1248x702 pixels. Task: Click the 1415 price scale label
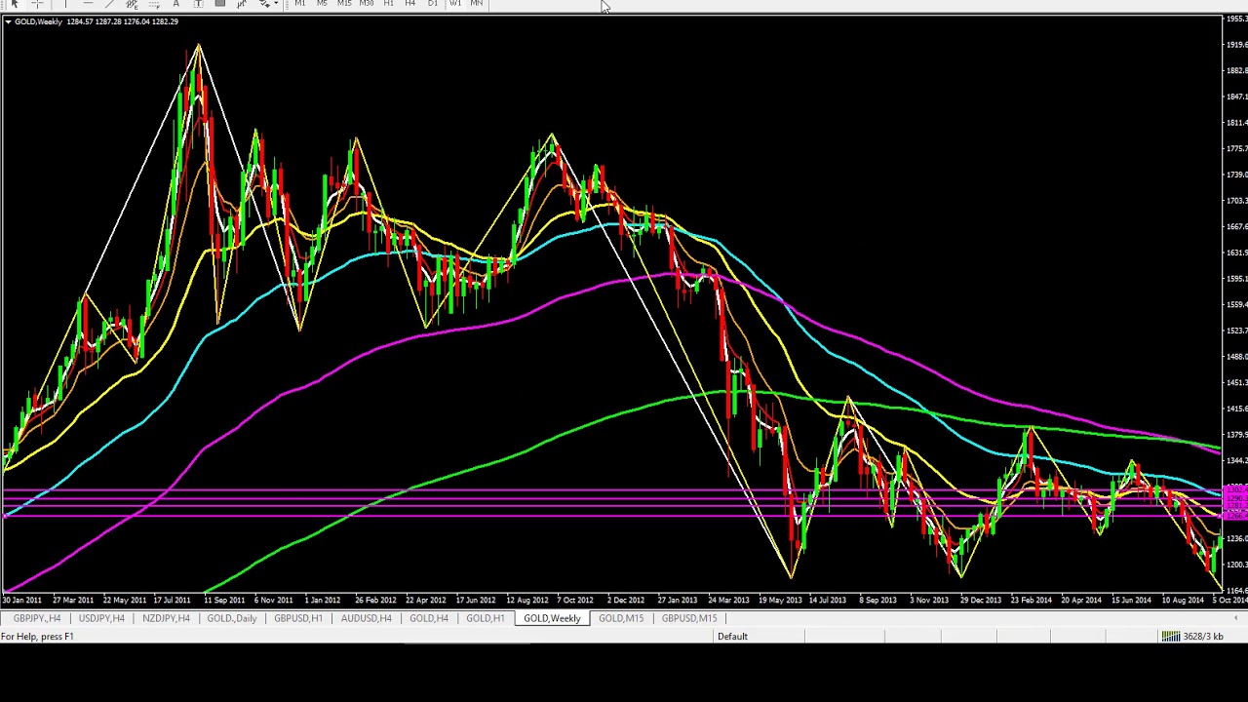[x=1236, y=409]
